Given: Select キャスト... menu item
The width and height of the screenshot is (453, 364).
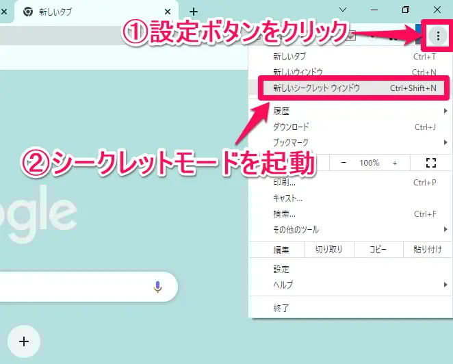Looking at the screenshot, I should (351, 198).
